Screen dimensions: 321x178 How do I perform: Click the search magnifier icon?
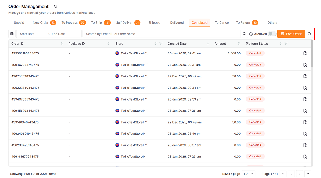244,34
